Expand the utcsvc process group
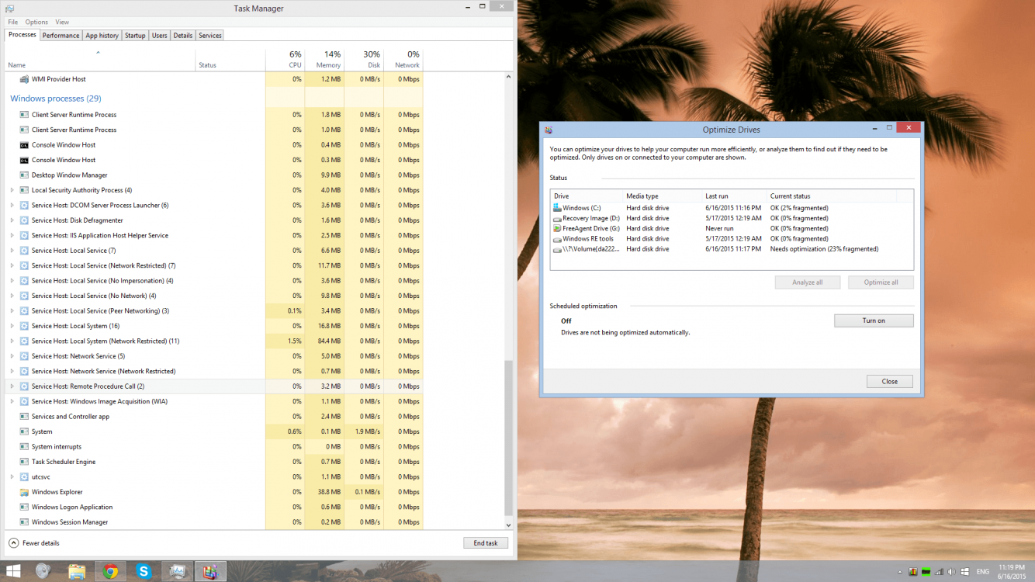This screenshot has width=1035, height=582. click(x=12, y=477)
